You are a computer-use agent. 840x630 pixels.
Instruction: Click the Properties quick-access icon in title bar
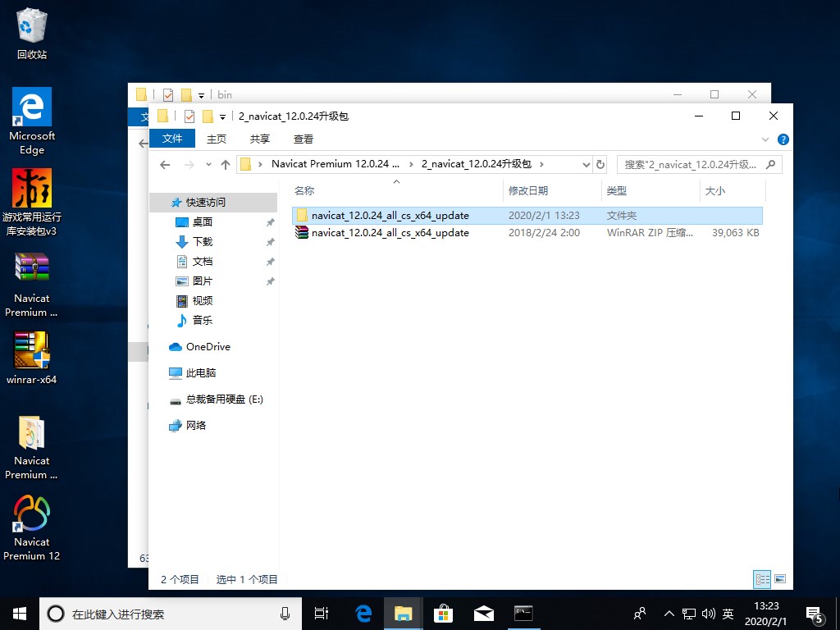pyautogui.click(x=189, y=116)
